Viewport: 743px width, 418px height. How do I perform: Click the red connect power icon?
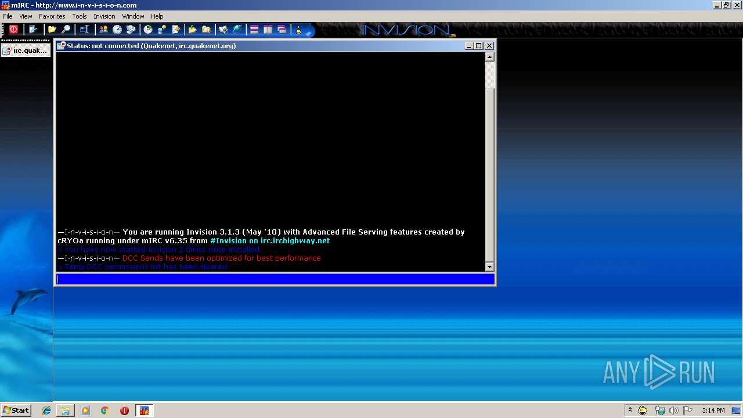tap(13, 30)
